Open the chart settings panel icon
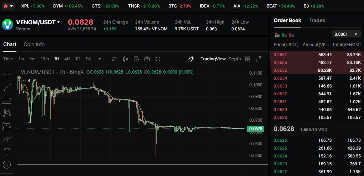Screen dimensions: 364x176 136,59
